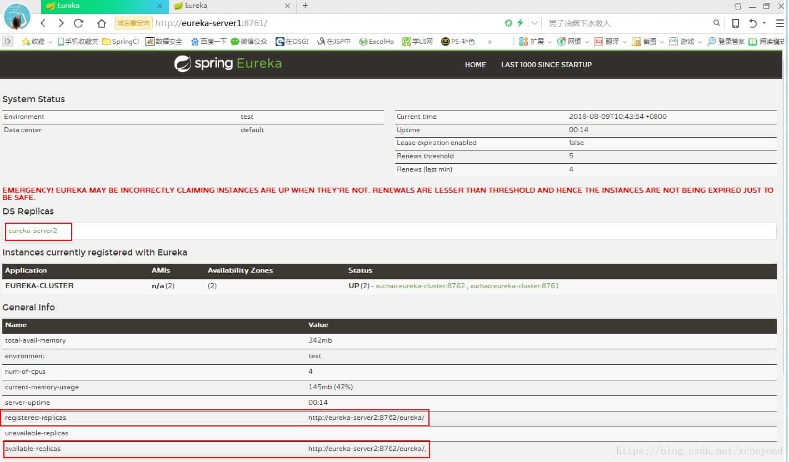Screen dimensions: 789x462
Task: Open the 在JSP中 bookmark
Action: [x=333, y=41]
